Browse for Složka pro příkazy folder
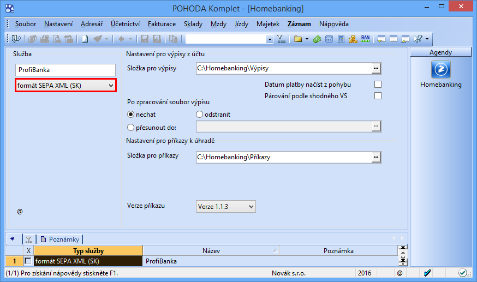Image resolution: width=477 pixels, height=282 pixels. pos(376,157)
